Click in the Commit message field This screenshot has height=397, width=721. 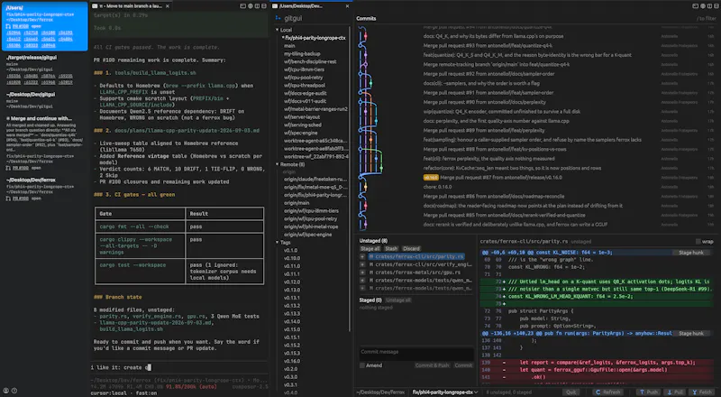pos(416,354)
